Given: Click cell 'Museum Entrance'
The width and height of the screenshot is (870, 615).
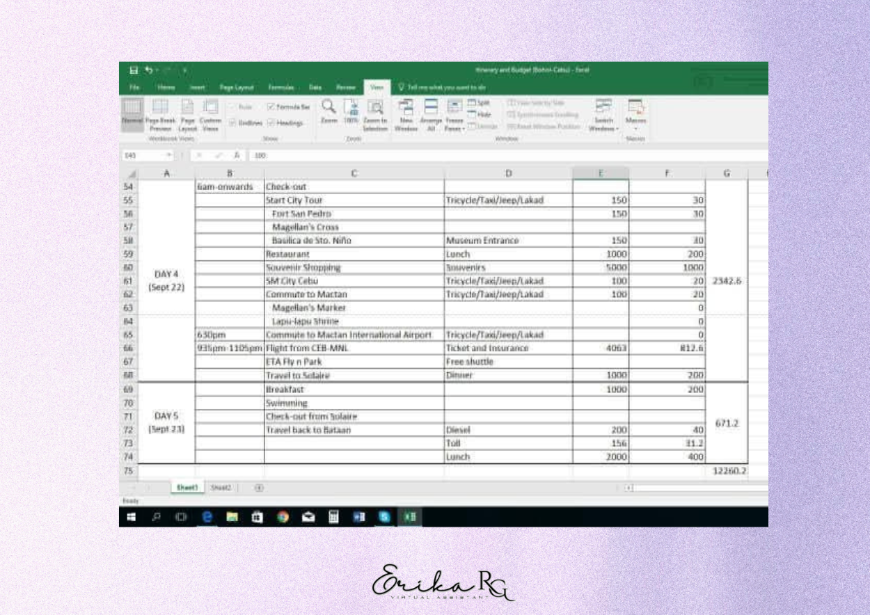Looking at the screenshot, I should 508,241.
